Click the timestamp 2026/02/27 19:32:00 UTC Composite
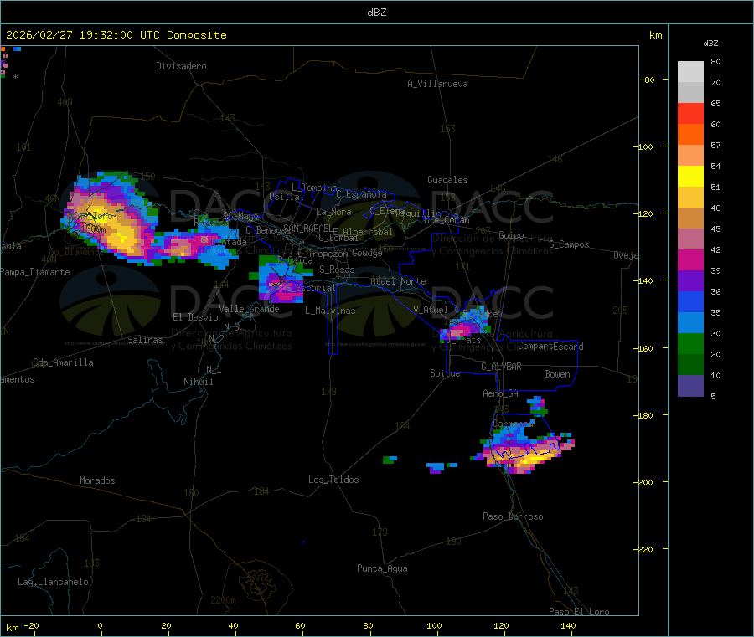Image resolution: width=754 pixels, height=637 pixels. [x=116, y=35]
